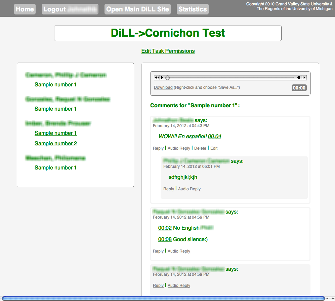Play the audio sample
The image size is (335, 301).
pos(162,78)
